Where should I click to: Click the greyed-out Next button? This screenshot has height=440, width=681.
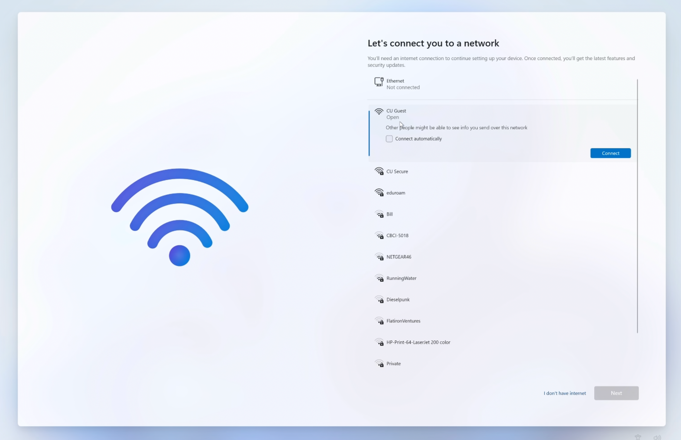616,393
